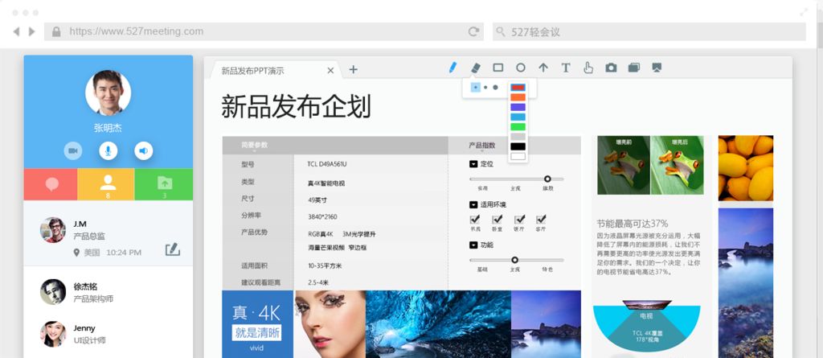Select the eraser tool
This screenshot has height=358, width=823.
click(475, 68)
